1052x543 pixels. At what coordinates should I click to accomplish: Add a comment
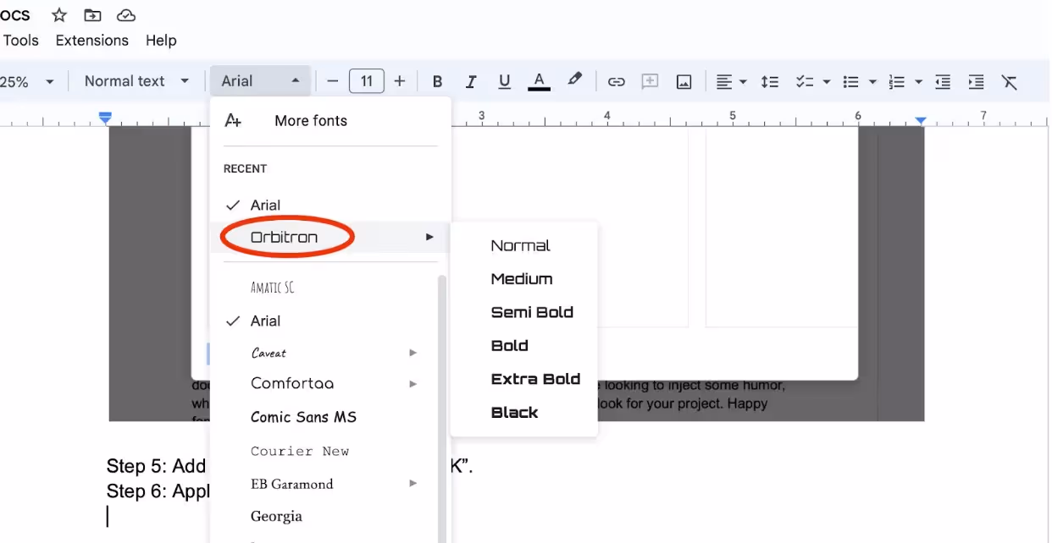point(650,81)
